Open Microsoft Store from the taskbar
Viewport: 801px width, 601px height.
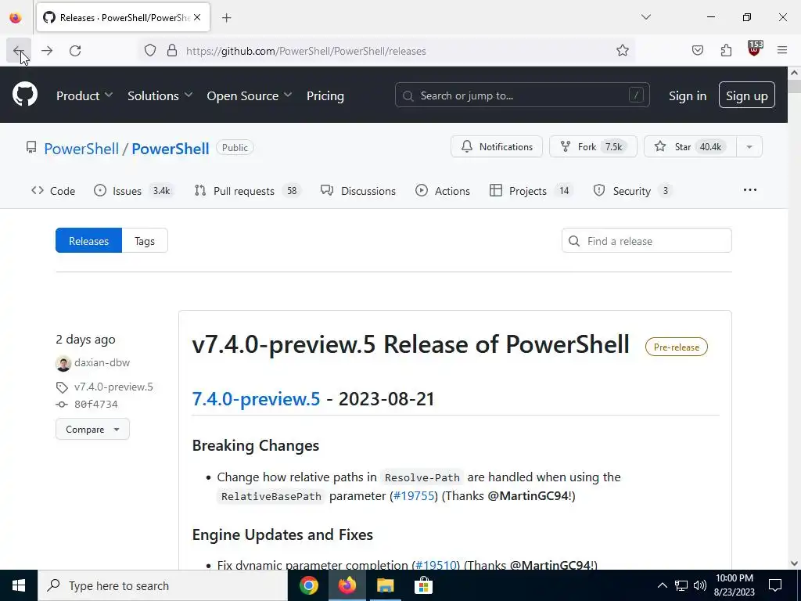423,585
